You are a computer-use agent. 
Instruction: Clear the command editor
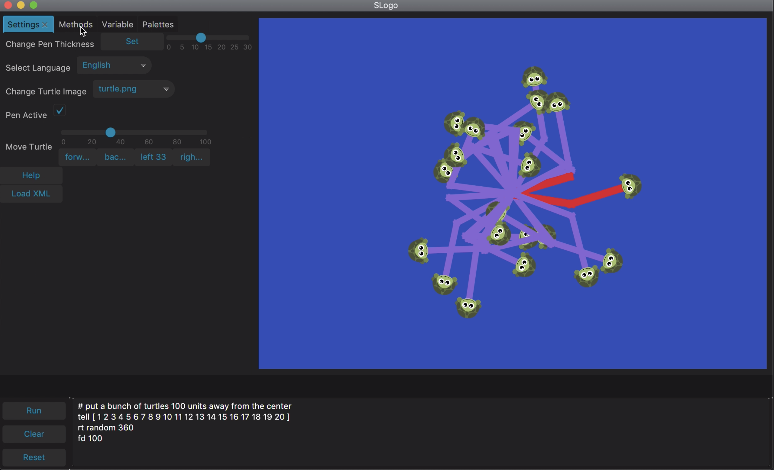coord(34,434)
